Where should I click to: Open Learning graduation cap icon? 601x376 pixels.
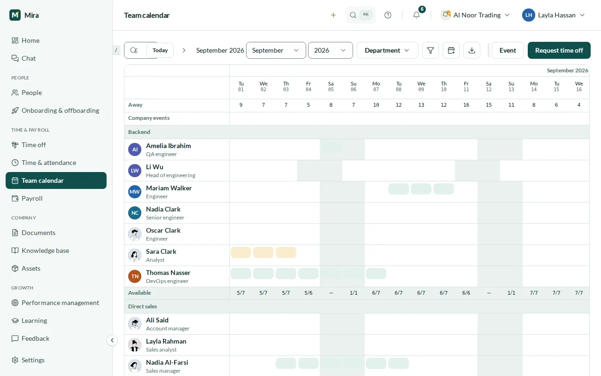click(15, 321)
